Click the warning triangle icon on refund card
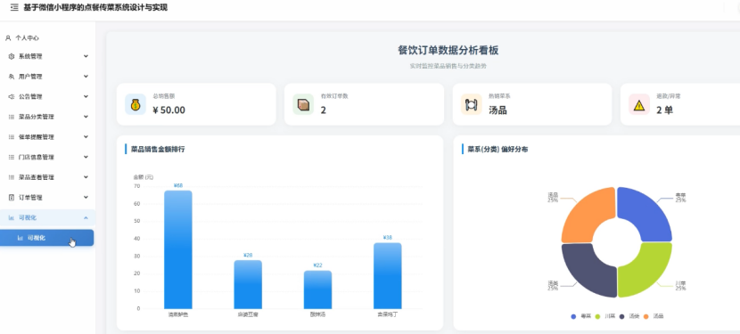The width and height of the screenshot is (740, 334). tap(639, 104)
